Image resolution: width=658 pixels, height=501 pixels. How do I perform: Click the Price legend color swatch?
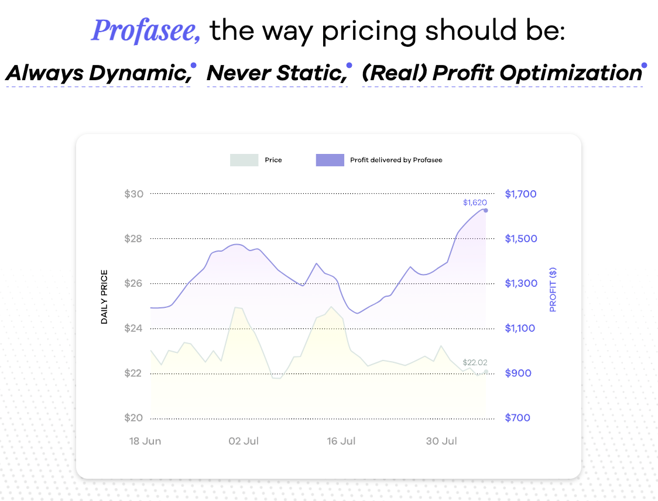pyautogui.click(x=244, y=160)
